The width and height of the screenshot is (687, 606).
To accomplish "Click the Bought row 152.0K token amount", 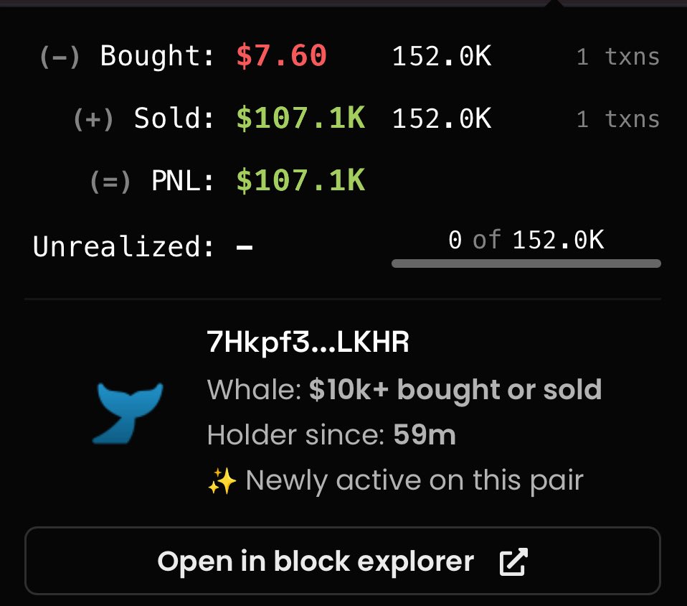I will tap(442, 57).
